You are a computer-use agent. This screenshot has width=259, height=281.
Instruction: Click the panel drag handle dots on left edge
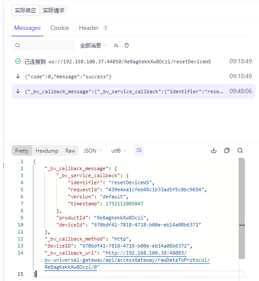click(x=4, y=166)
